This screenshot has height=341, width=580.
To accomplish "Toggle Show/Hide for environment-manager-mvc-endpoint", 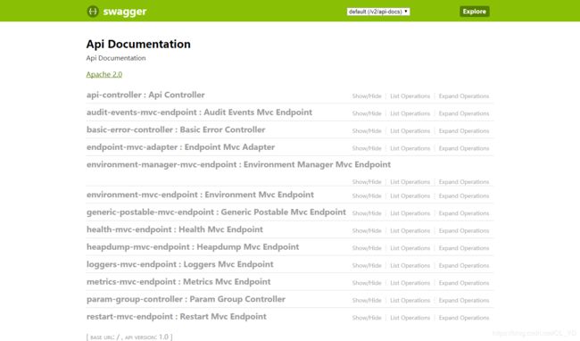I will click(x=367, y=182).
